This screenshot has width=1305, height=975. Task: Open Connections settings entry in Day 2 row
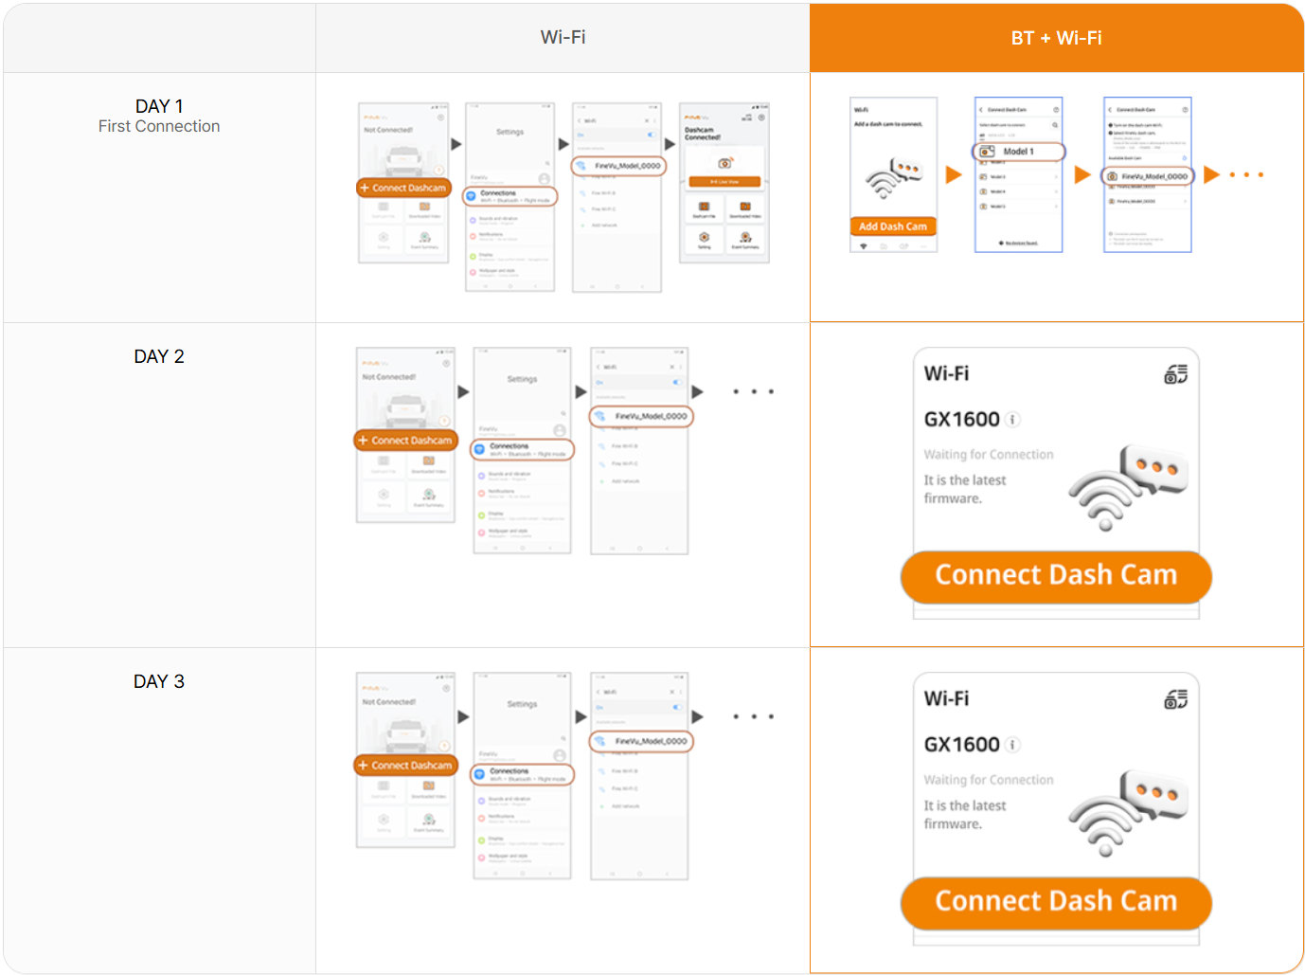tap(522, 449)
